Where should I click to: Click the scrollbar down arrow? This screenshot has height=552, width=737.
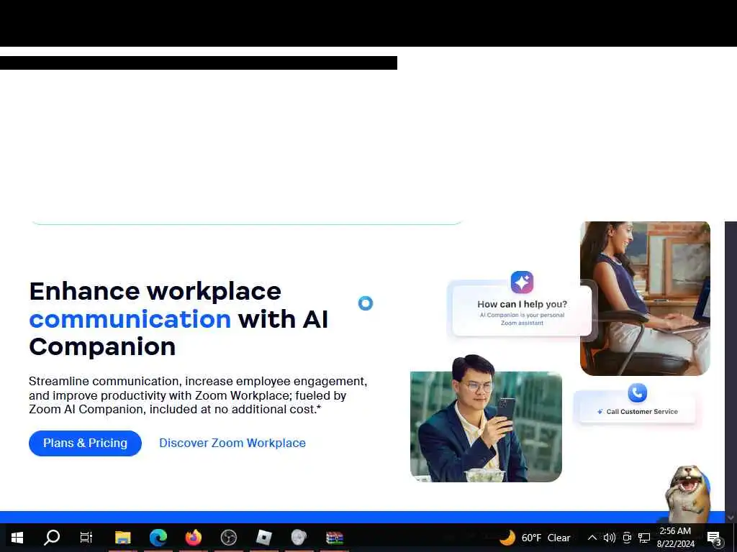pyautogui.click(x=731, y=517)
